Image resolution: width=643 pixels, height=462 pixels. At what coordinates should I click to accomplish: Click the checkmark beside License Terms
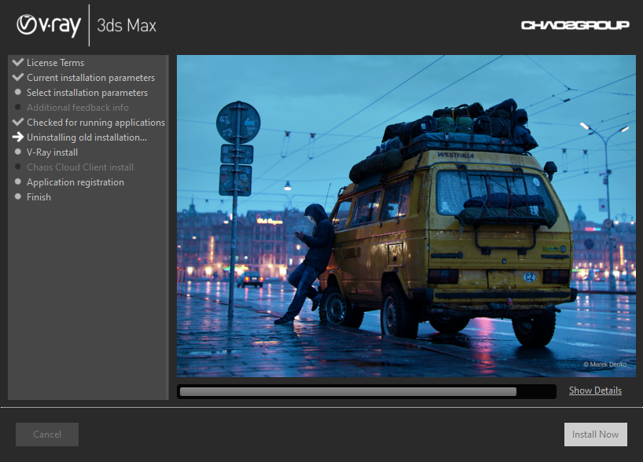tap(17, 62)
